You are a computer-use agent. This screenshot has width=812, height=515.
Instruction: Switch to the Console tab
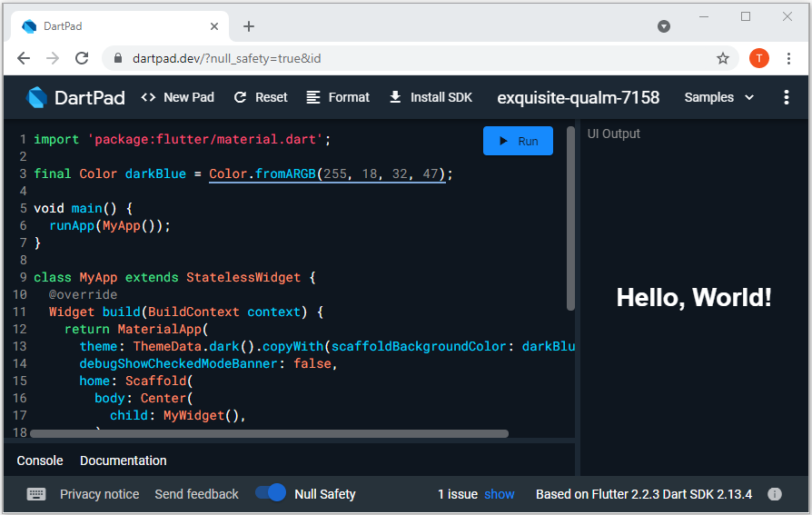(x=40, y=461)
